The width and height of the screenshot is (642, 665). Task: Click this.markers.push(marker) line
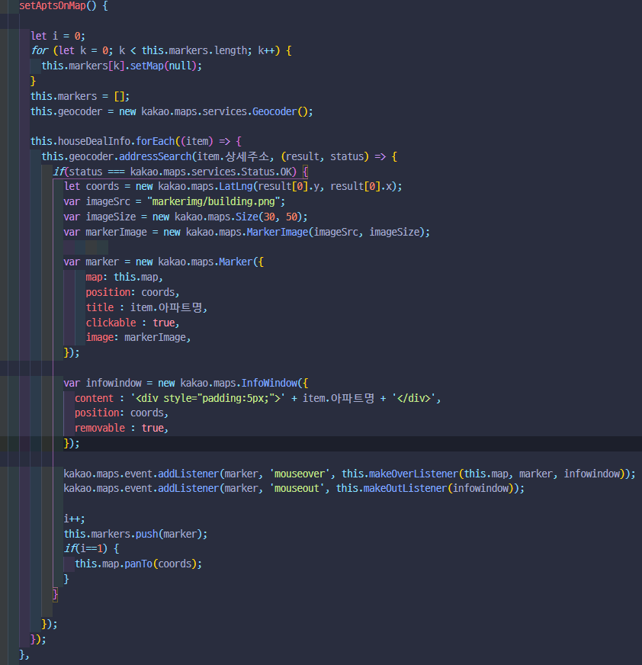136,534
